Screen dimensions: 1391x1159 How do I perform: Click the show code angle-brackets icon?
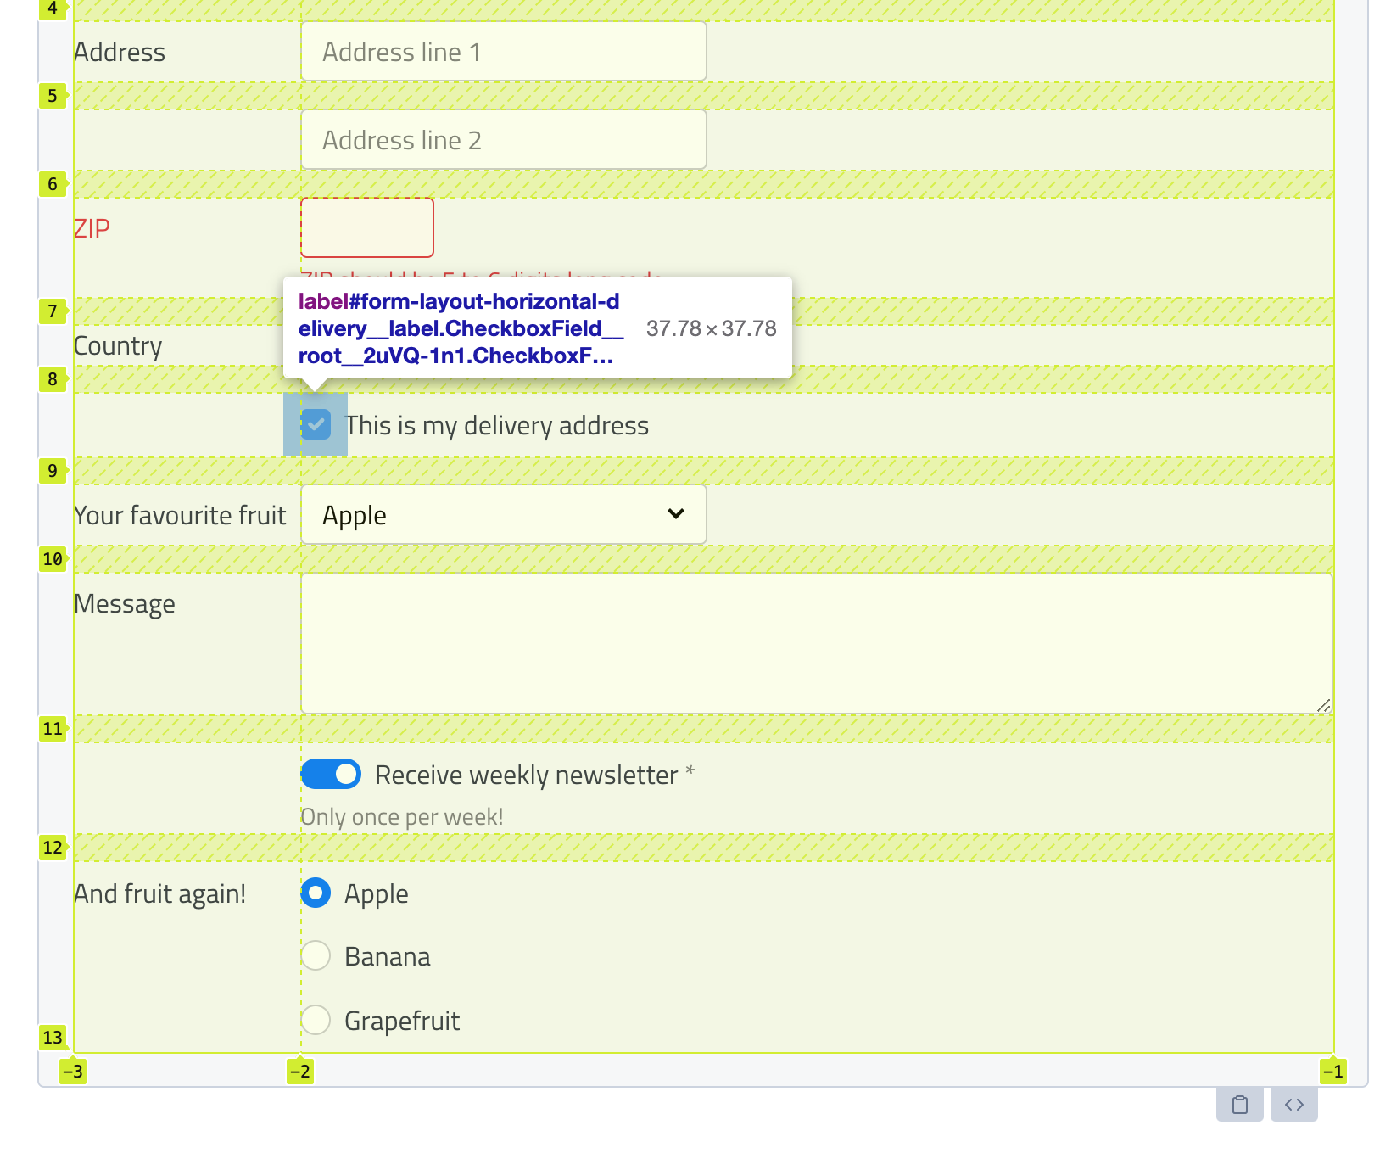[1293, 1104]
